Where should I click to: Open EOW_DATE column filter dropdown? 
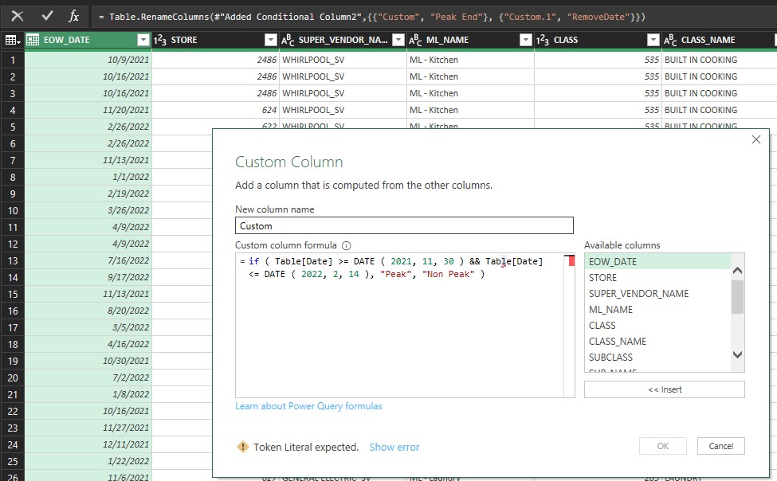point(143,40)
